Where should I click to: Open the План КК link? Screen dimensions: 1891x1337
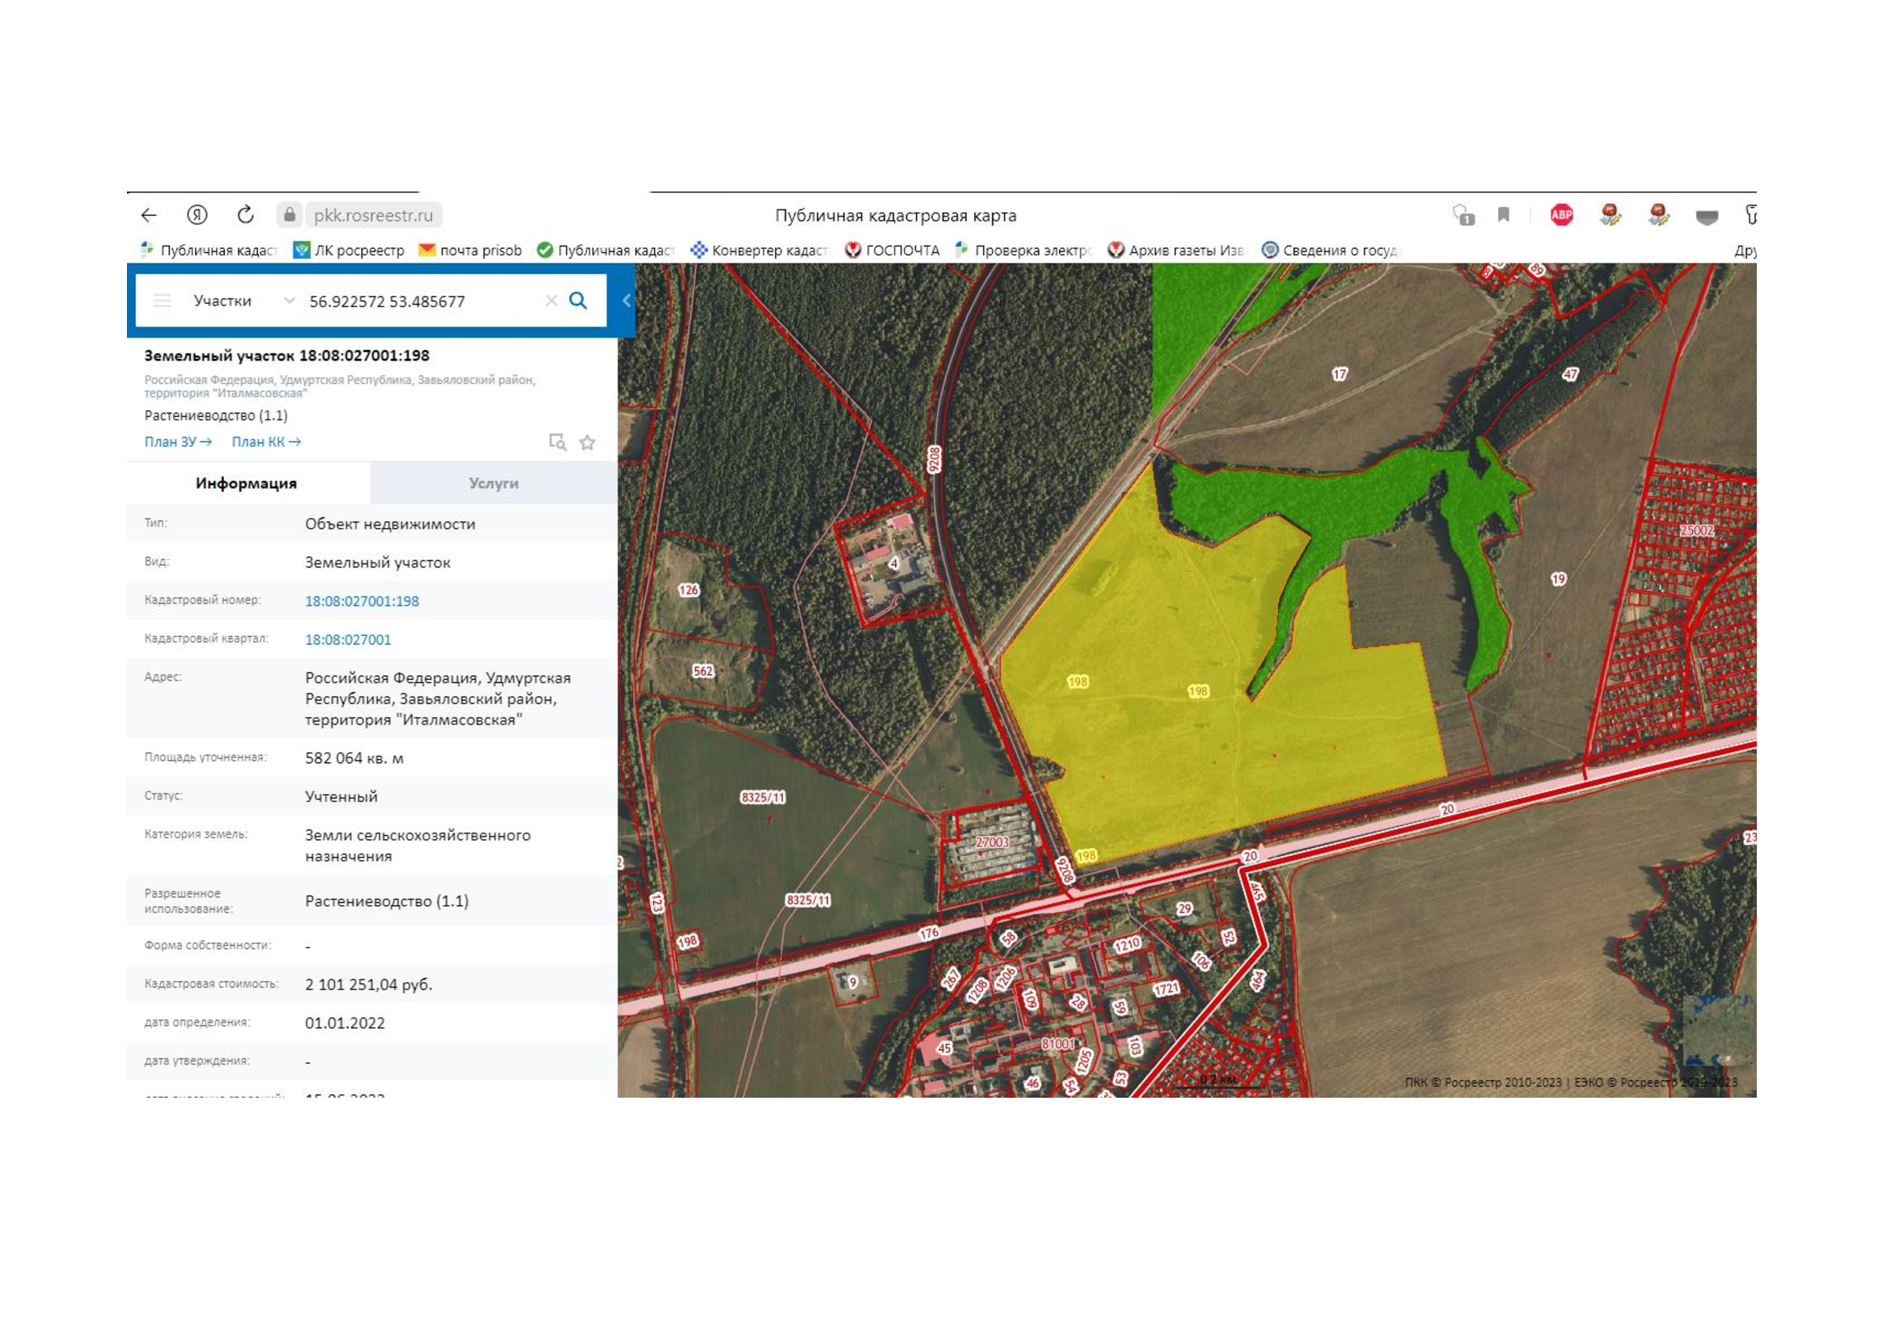click(266, 442)
